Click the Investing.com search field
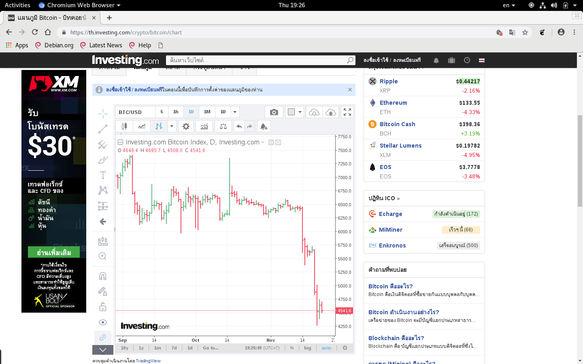The height and width of the screenshot is (364, 583). tap(261, 60)
